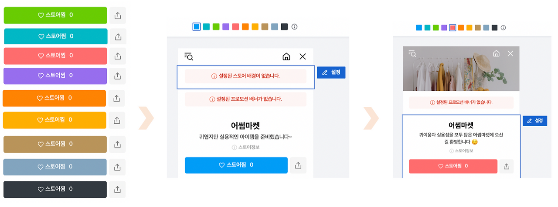Close the middle store preview with X
This screenshot has width=558, height=207.
(303, 56)
